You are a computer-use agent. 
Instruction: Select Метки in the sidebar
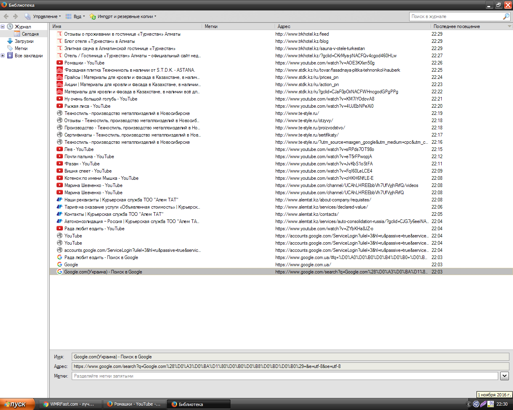[x=21, y=48]
